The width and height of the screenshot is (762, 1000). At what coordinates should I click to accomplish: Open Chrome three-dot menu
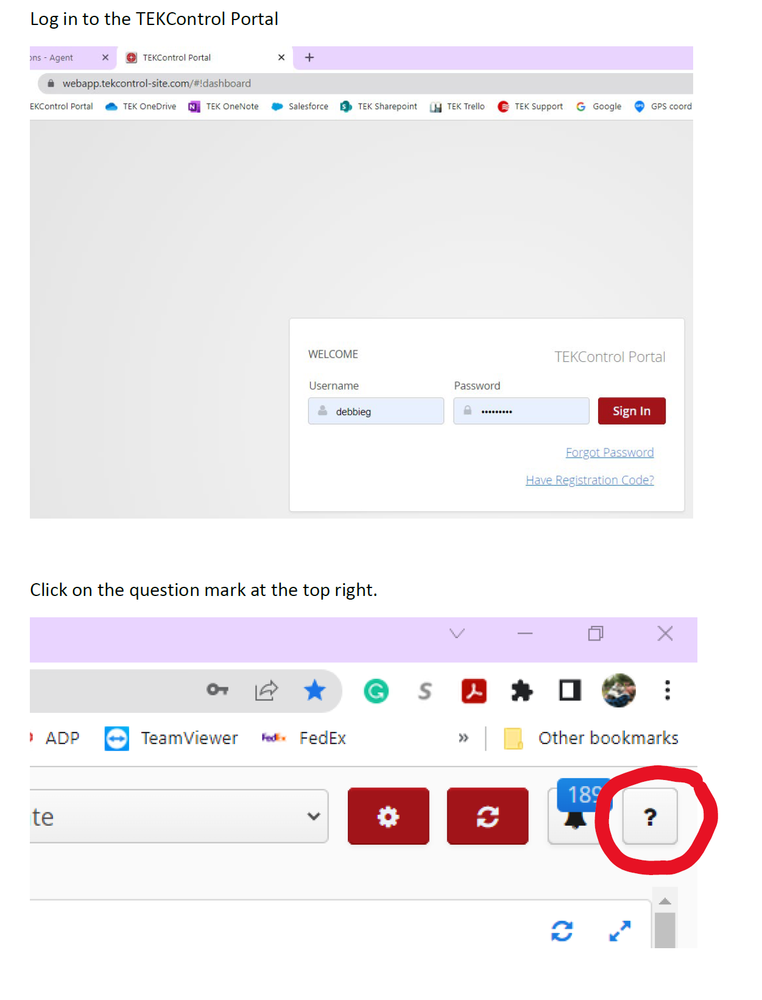pyautogui.click(x=668, y=690)
